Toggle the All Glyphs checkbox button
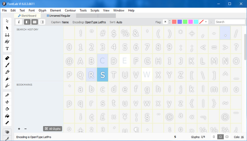Screen dimensions: 247x141 52,129
